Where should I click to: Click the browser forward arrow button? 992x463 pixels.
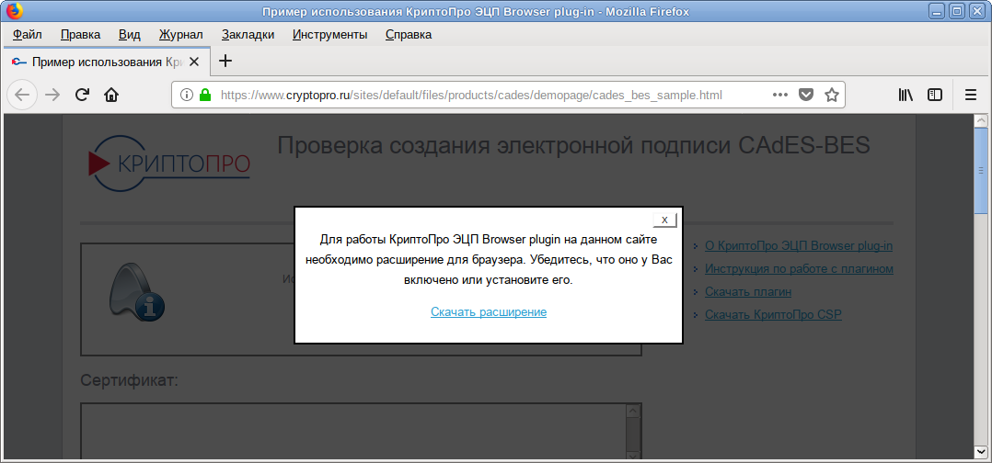click(52, 95)
